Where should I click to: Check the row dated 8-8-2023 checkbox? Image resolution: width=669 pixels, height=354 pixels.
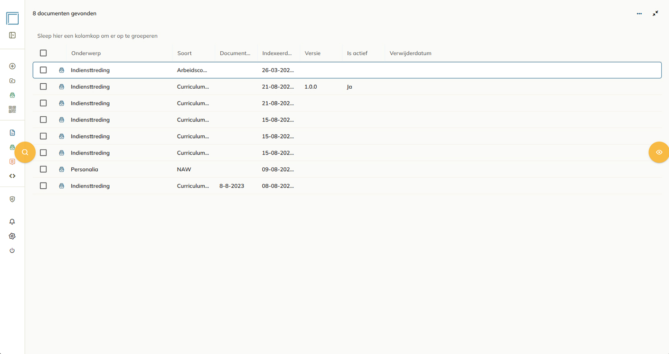[43, 186]
